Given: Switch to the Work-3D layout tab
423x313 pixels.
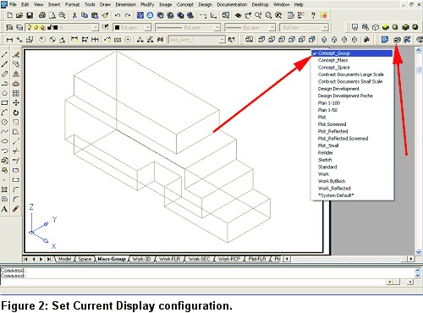Looking at the screenshot, I should 142,259.
